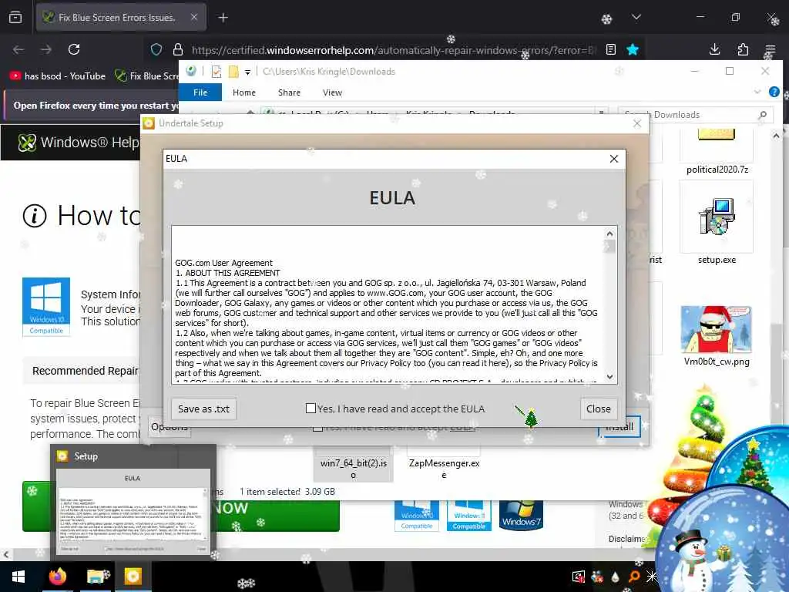Click the tracking protection shield icon

(x=156, y=49)
